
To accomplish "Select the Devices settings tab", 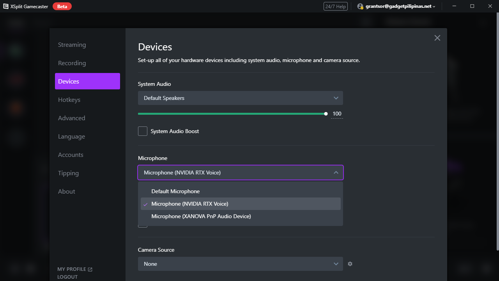I will point(87,81).
